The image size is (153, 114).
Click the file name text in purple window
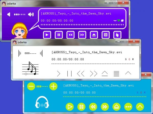pos(76,13)
